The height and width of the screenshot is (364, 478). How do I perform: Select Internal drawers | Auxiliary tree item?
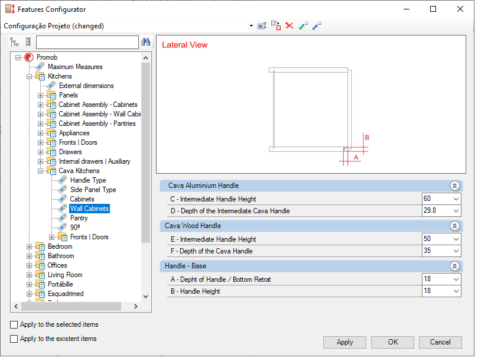(95, 161)
